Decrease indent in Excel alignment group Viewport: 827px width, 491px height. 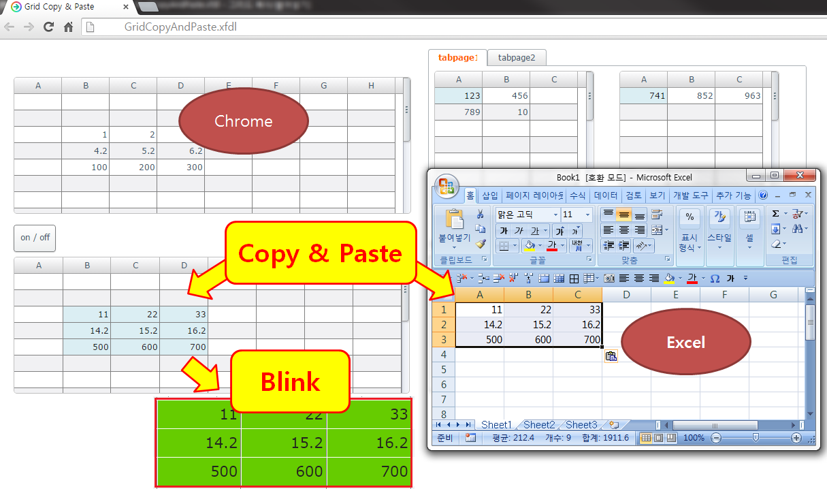(609, 246)
